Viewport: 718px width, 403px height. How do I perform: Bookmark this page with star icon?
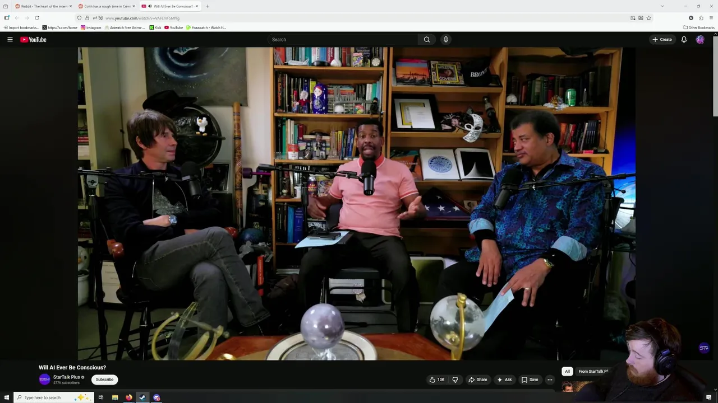click(x=649, y=18)
